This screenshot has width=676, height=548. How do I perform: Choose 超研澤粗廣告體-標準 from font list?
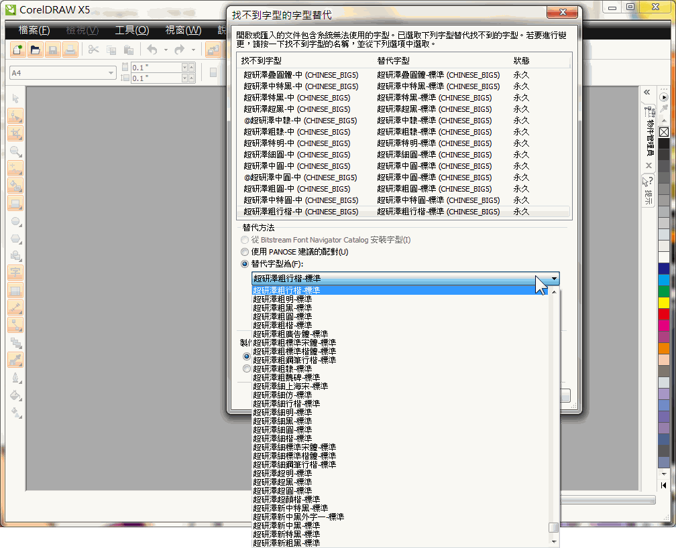pos(290,334)
